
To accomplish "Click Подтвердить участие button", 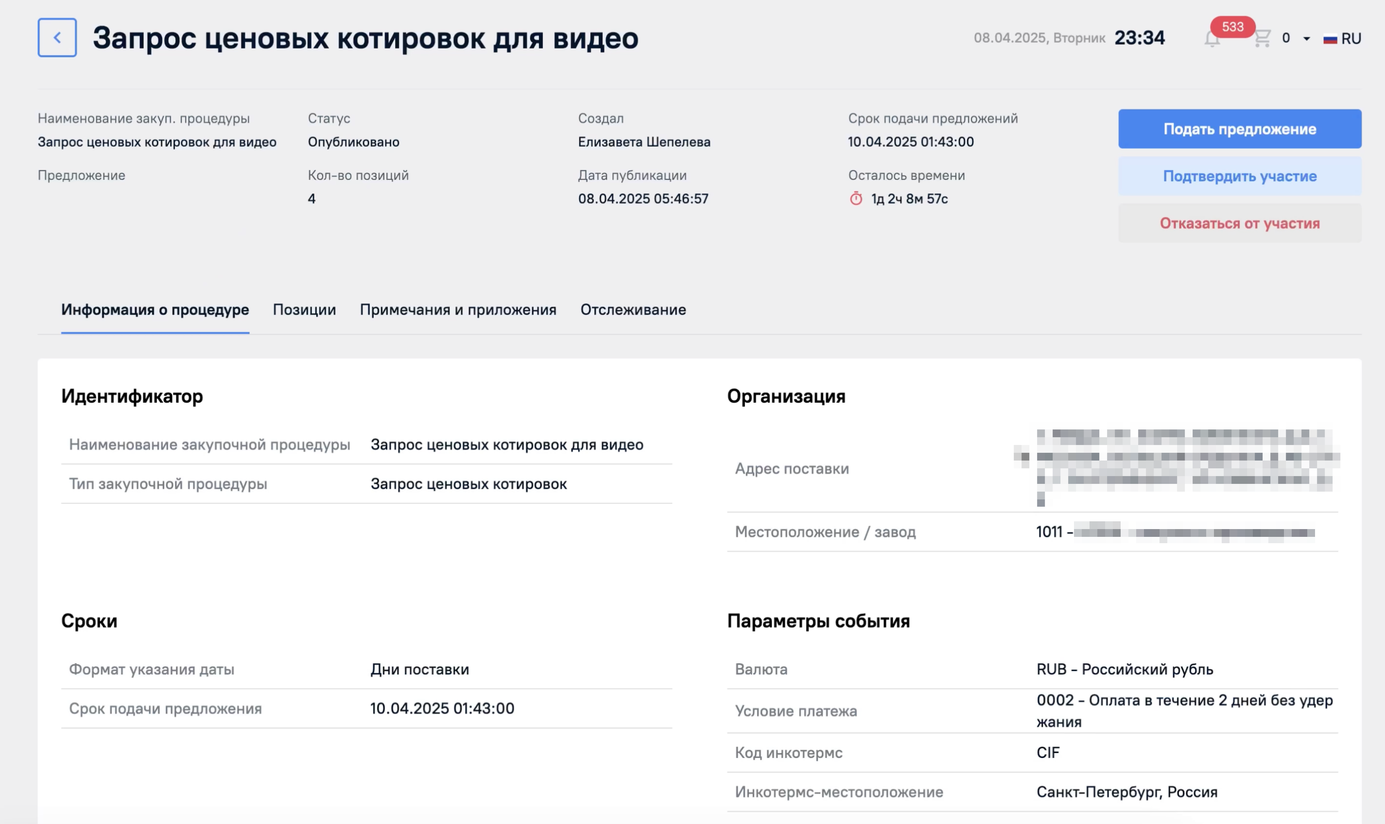I will pos(1239,176).
